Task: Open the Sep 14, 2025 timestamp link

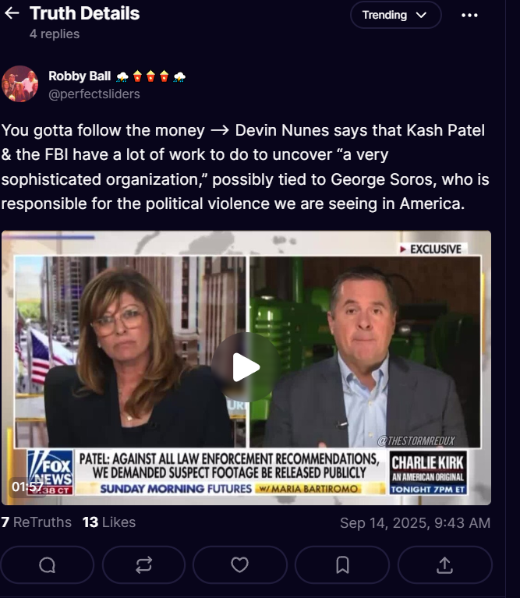Action: (x=415, y=522)
